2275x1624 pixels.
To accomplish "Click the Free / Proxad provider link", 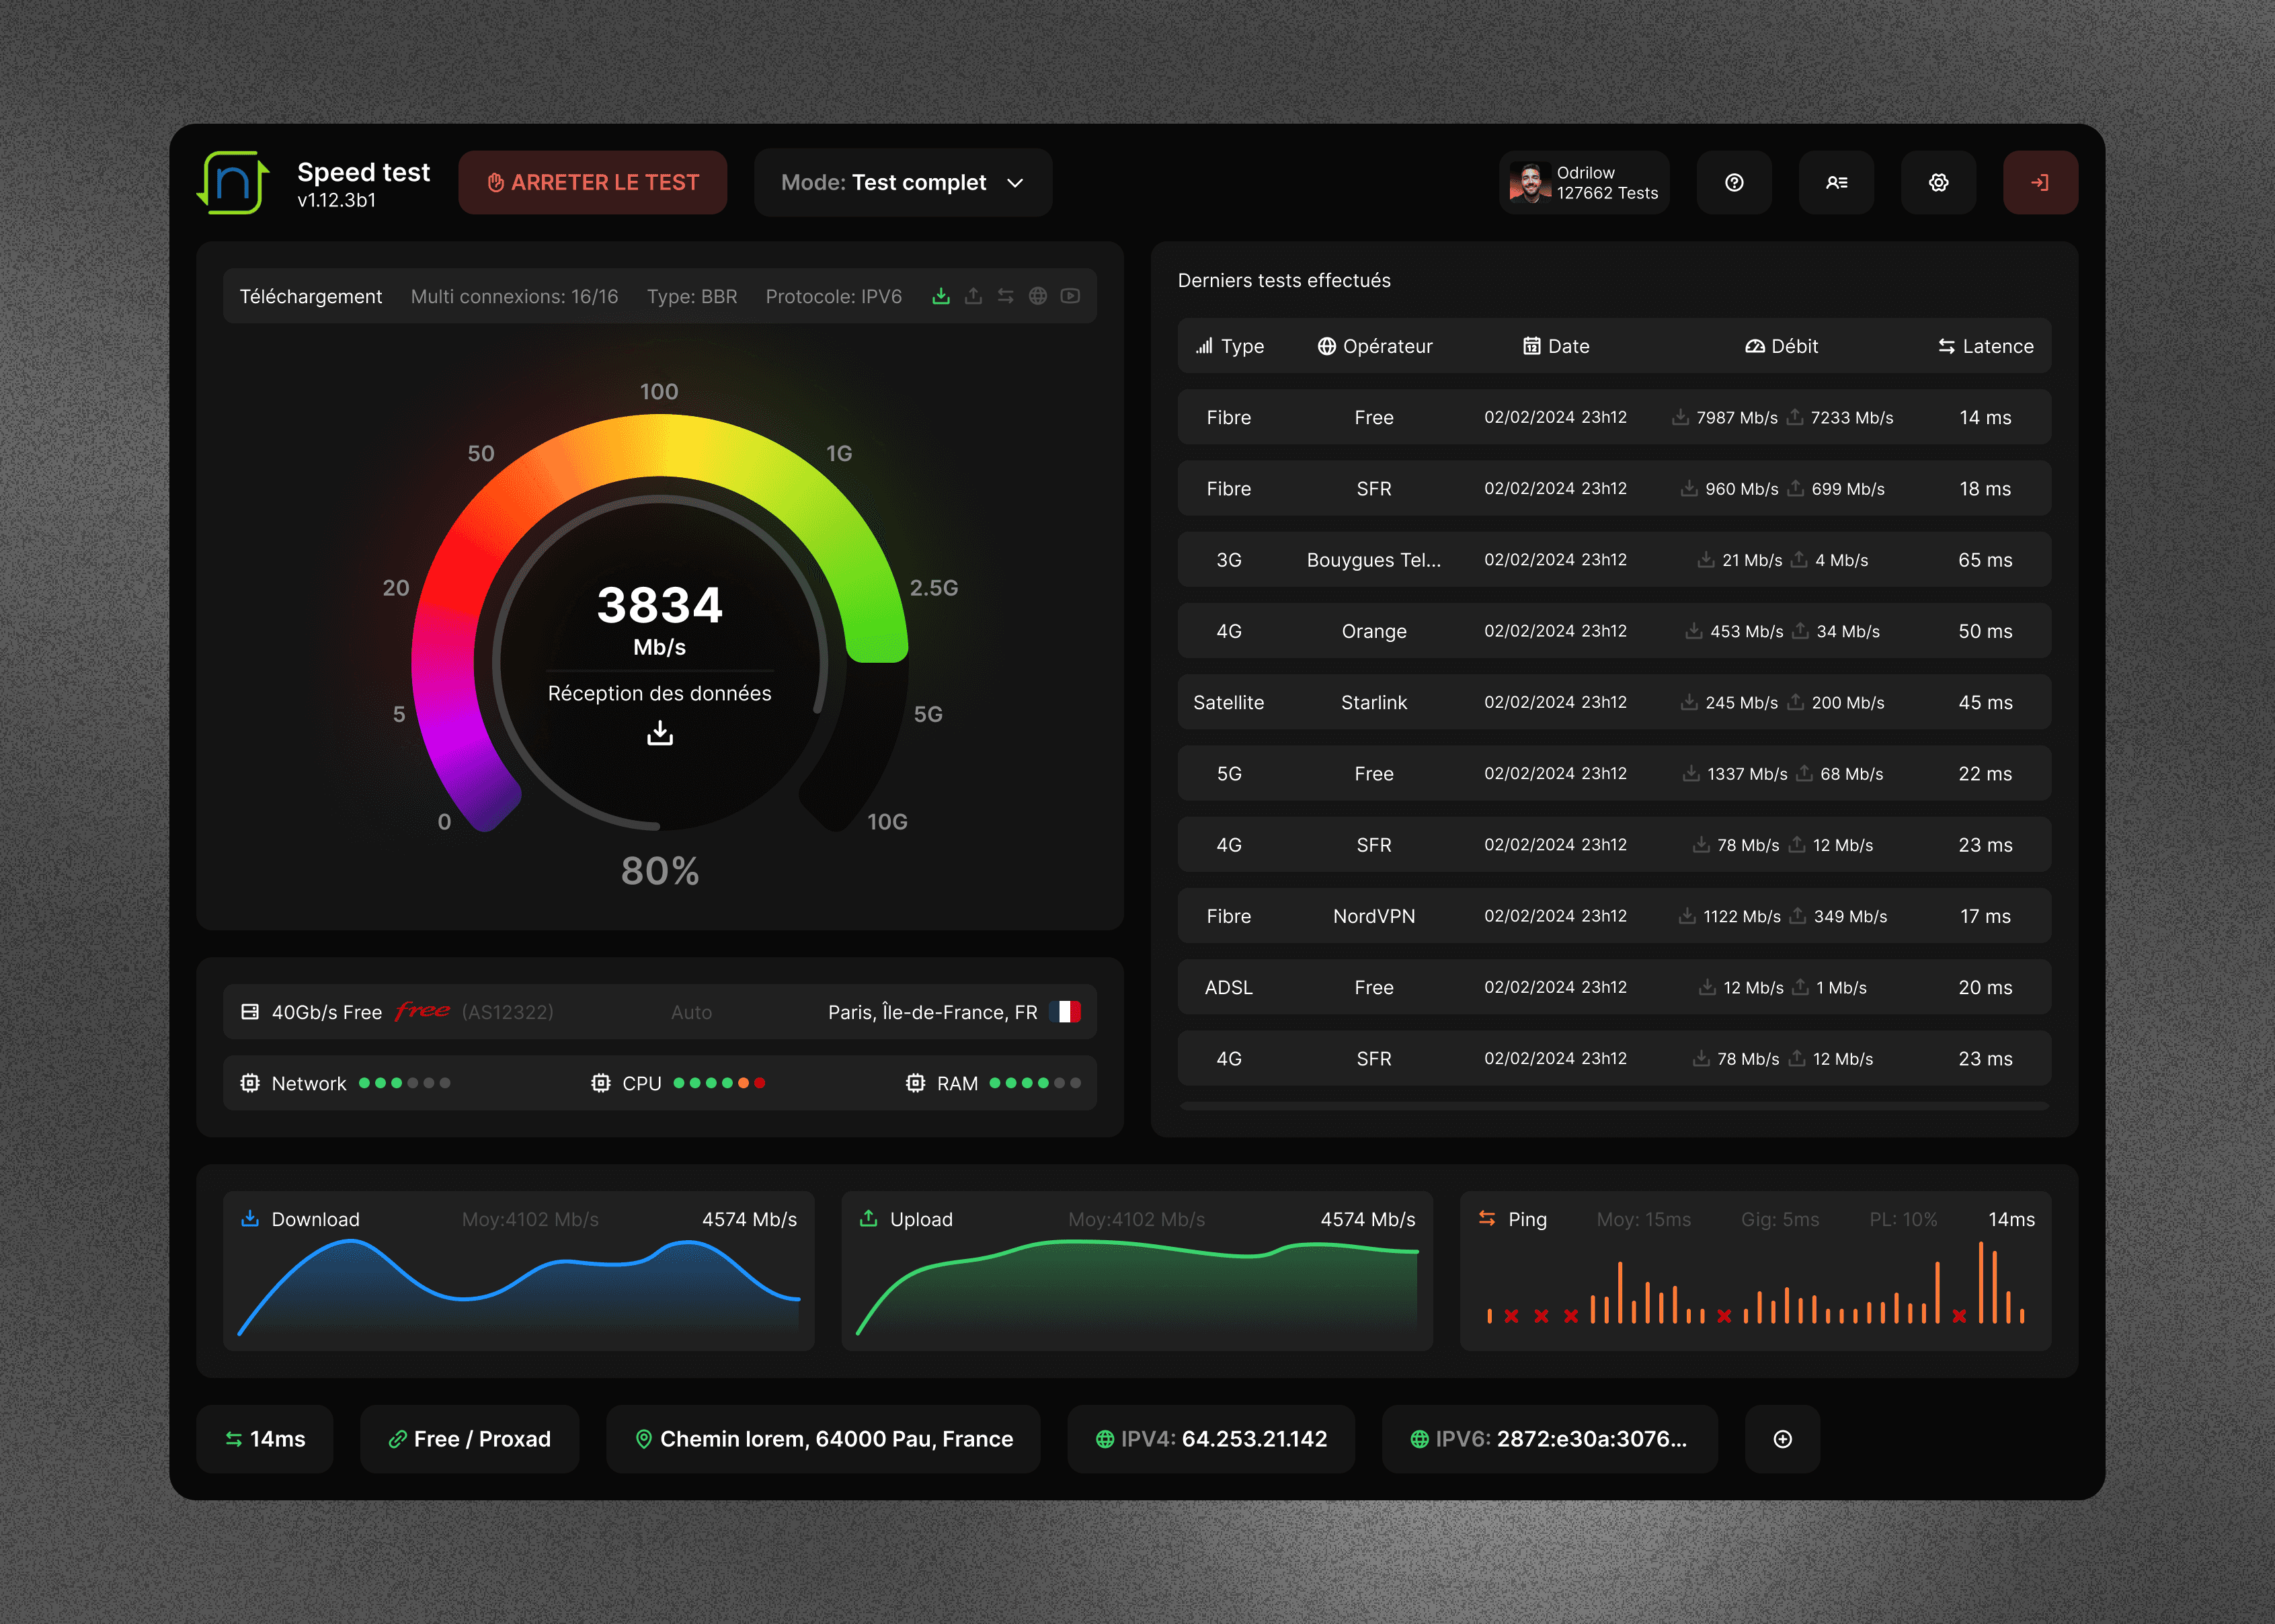I will 469,1439.
